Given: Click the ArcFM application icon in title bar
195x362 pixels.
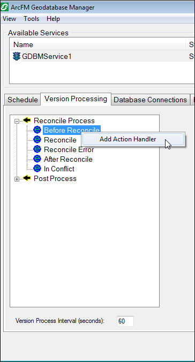Looking at the screenshot, I should tap(4, 7).
